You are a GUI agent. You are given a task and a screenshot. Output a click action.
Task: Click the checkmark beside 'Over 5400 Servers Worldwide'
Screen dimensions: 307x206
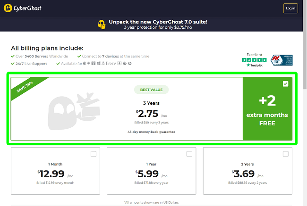(13, 56)
